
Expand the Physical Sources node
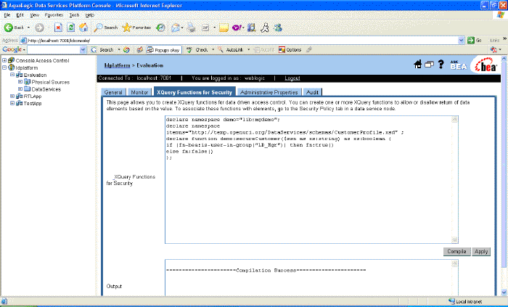[x=20, y=81]
